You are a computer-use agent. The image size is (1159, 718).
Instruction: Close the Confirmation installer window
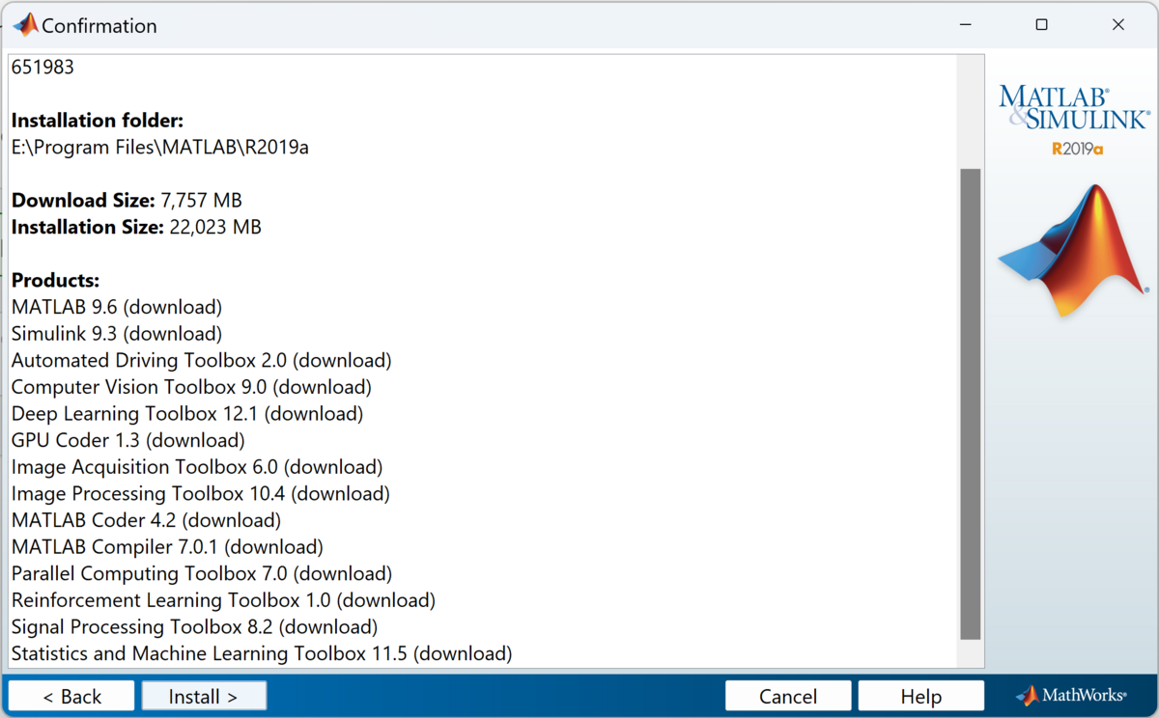pyautogui.click(x=1117, y=25)
